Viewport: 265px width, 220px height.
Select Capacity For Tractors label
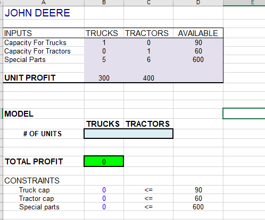[x=37, y=51]
